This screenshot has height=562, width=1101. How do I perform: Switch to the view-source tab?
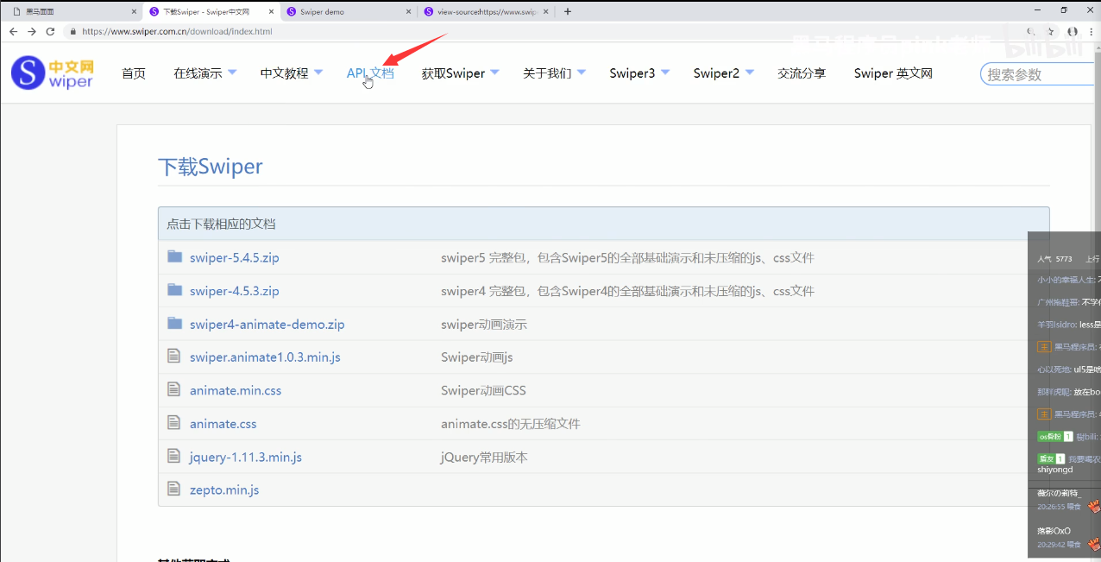[x=485, y=12]
